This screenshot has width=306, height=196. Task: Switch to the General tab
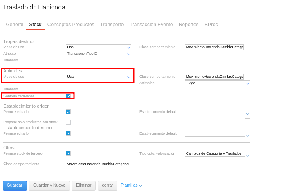pyautogui.click(x=14, y=25)
